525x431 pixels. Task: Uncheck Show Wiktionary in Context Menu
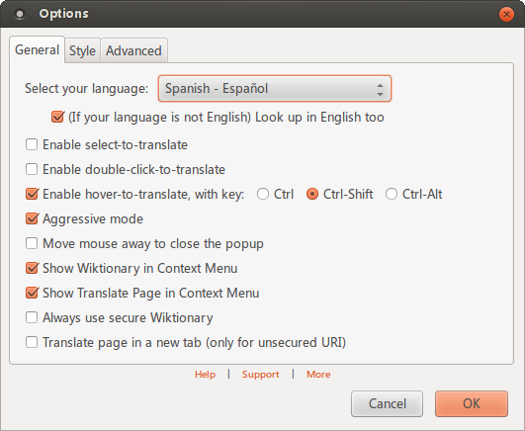pos(32,268)
